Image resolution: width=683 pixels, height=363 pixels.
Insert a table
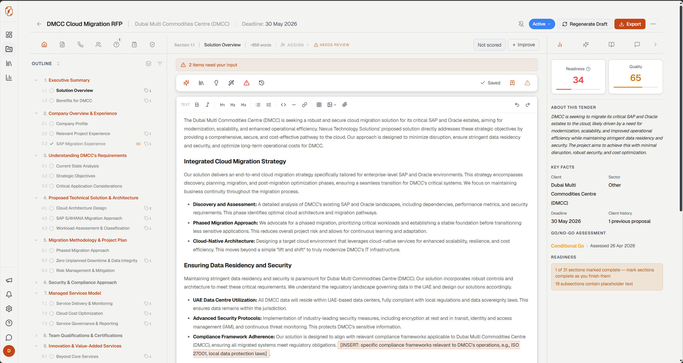point(319,105)
